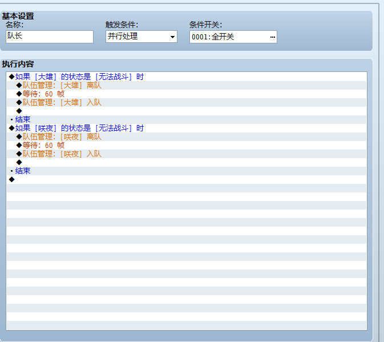
Task: Select the last empty command line after the final 结束
Action: click(x=187, y=180)
